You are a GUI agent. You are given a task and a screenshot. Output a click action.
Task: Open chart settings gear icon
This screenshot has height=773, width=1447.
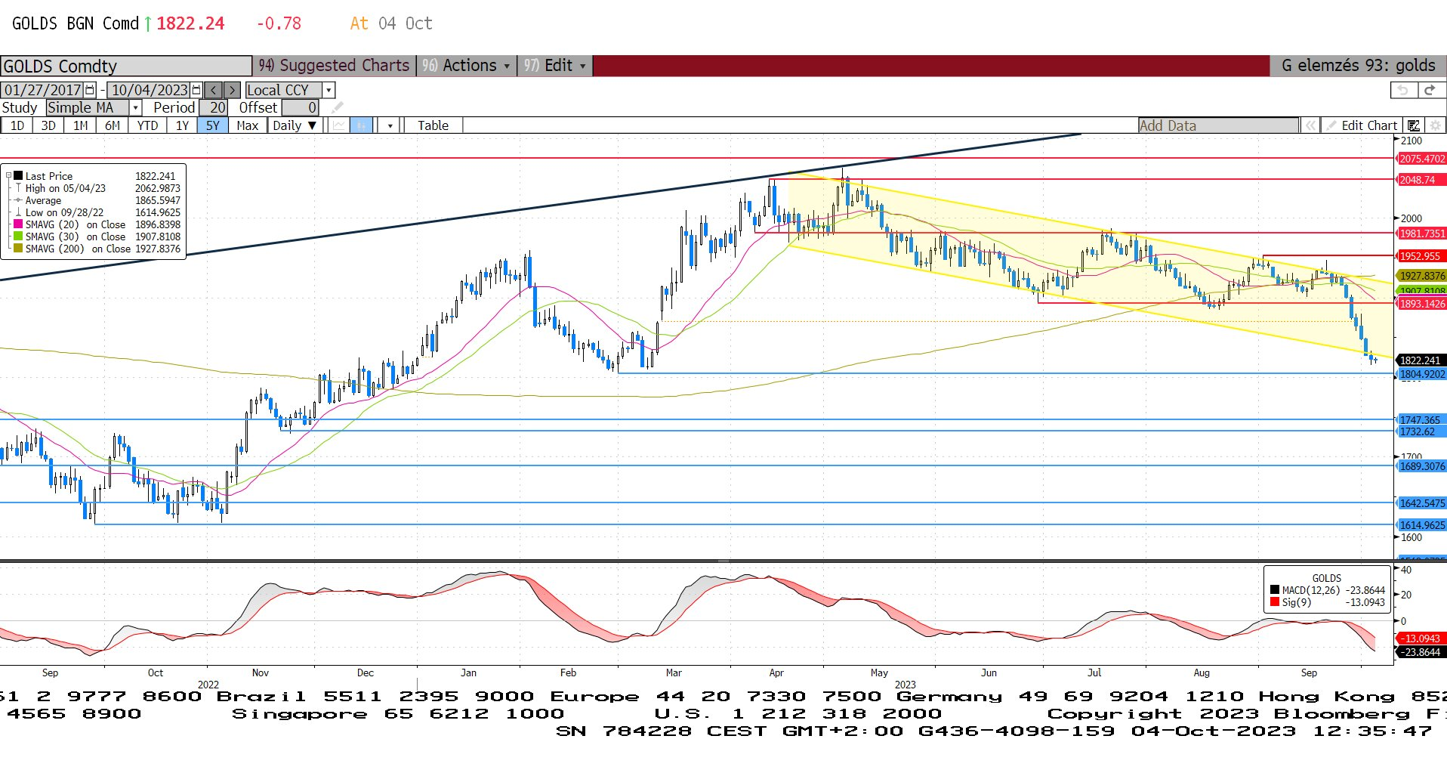[x=1435, y=125]
